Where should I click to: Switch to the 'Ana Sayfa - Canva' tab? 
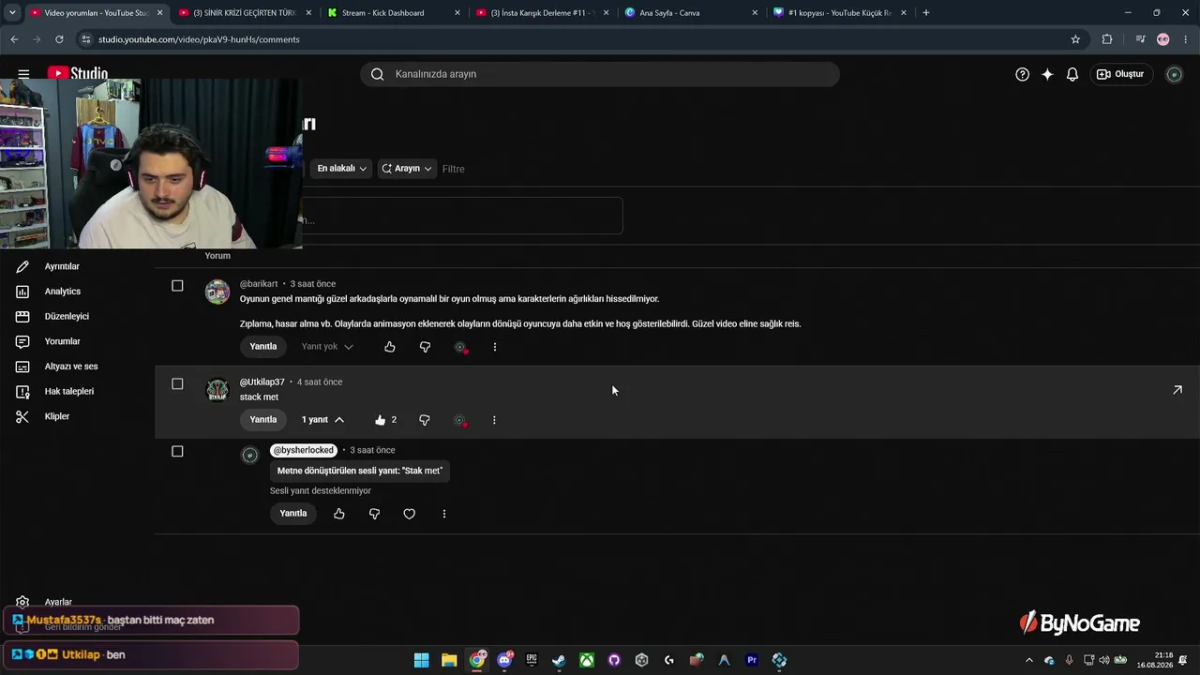tap(691, 13)
